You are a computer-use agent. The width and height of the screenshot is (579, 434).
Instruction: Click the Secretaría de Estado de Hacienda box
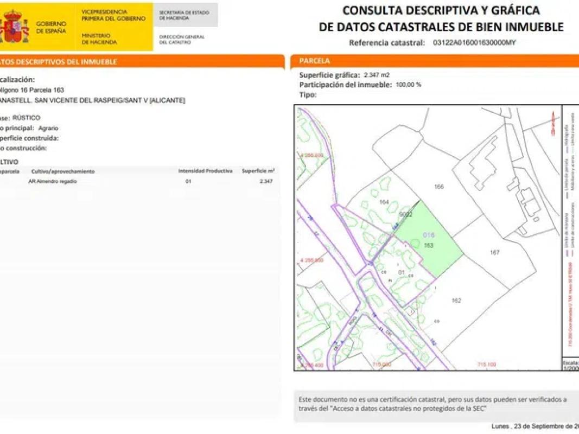click(186, 15)
